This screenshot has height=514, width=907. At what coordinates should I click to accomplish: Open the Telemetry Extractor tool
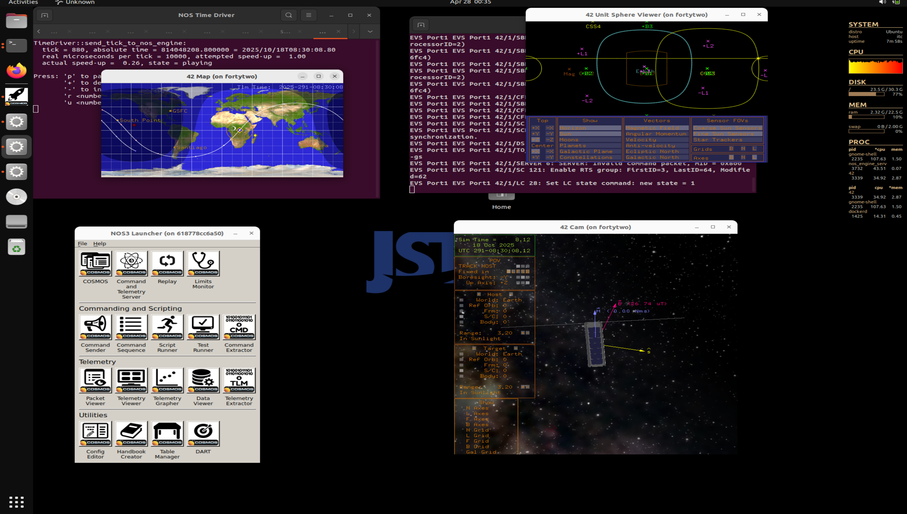pyautogui.click(x=239, y=380)
